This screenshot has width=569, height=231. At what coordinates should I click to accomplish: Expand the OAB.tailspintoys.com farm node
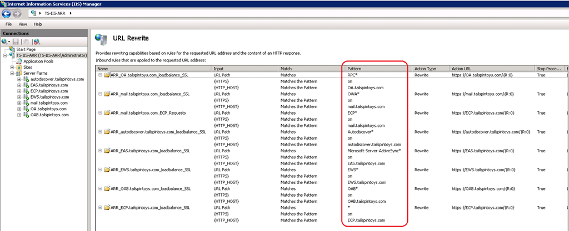pyautogui.click(x=19, y=115)
